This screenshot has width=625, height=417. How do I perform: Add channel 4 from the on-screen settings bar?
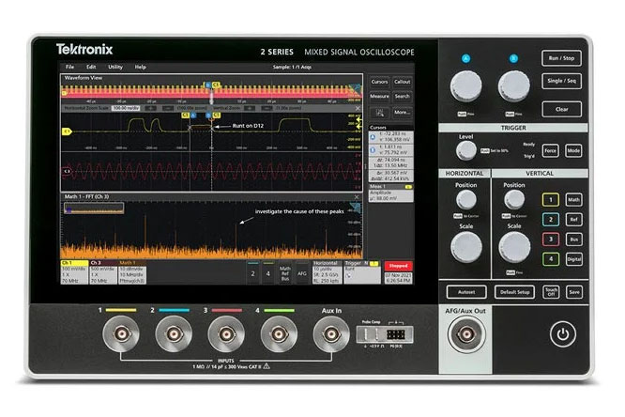pos(267,273)
